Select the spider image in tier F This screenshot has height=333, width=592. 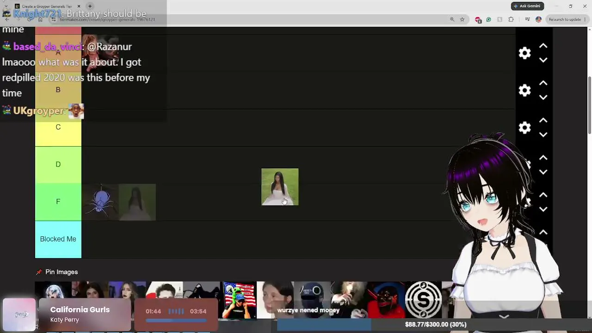[x=100, y=202]
